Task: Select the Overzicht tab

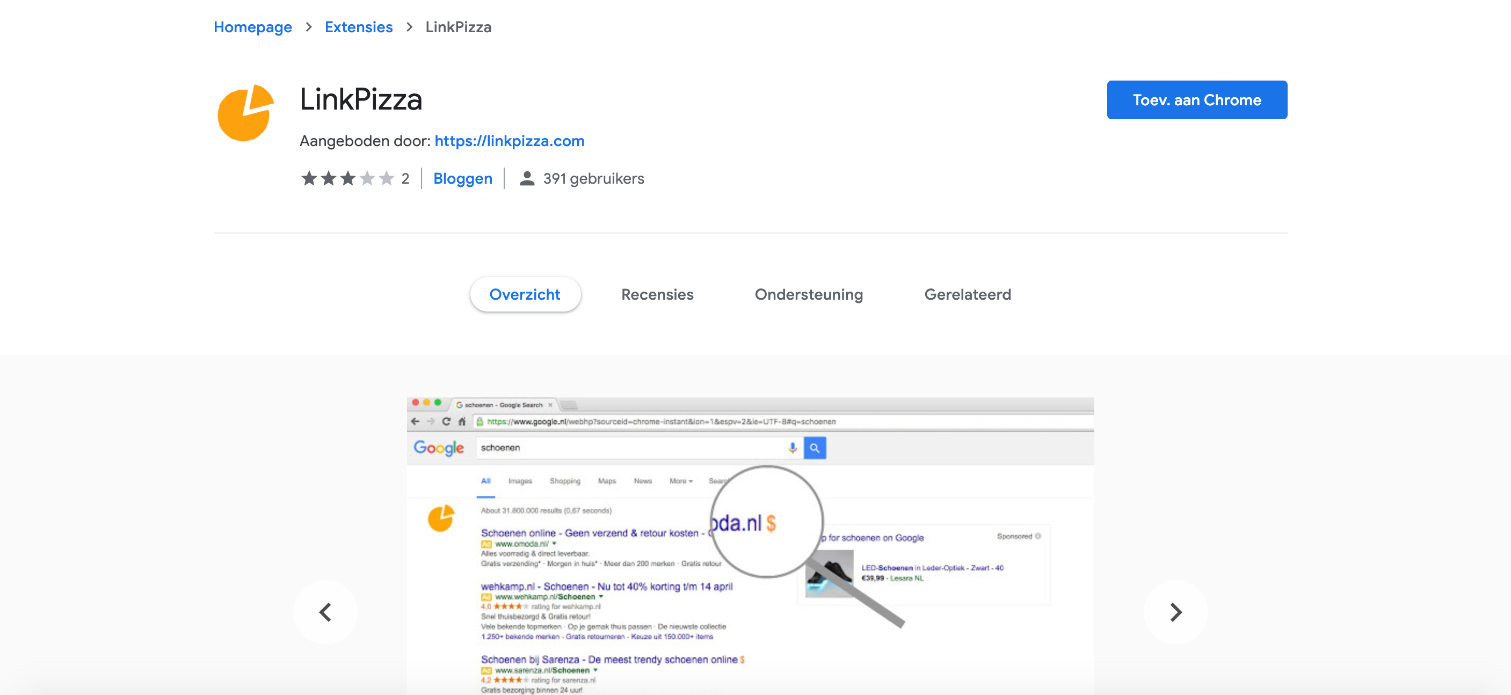Action: (x=525, y=294)
